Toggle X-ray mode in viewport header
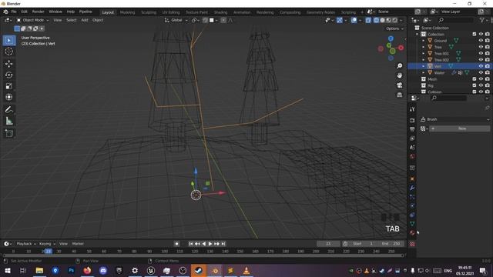Screen dimensions: 493x277 (368, 20)
